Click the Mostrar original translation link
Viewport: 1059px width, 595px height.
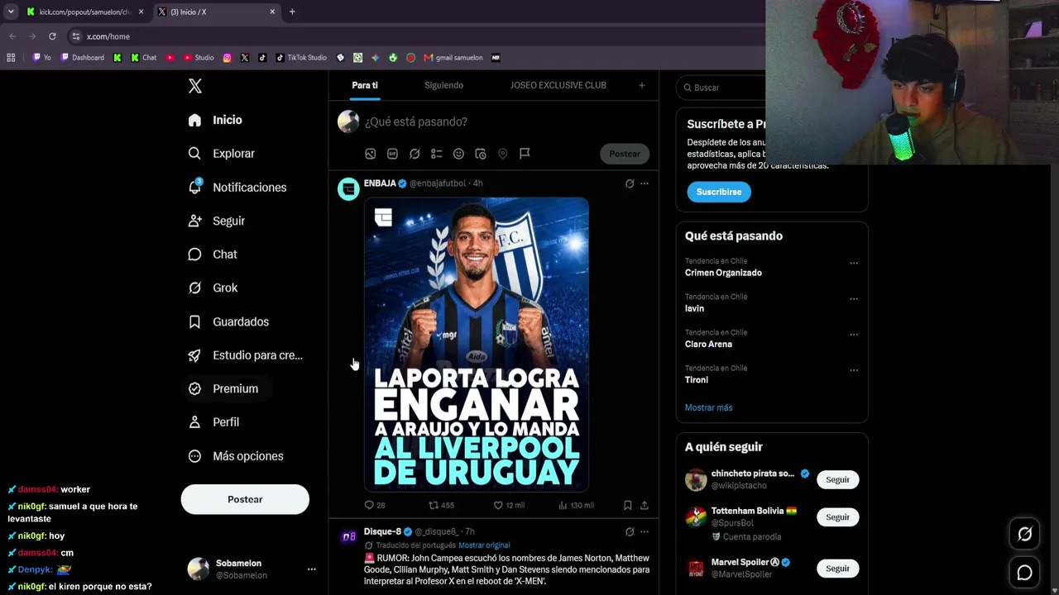[x=484, y=545]
